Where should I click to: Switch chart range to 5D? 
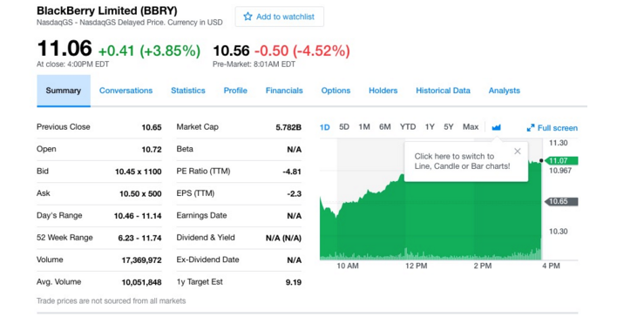coord(344,126)
